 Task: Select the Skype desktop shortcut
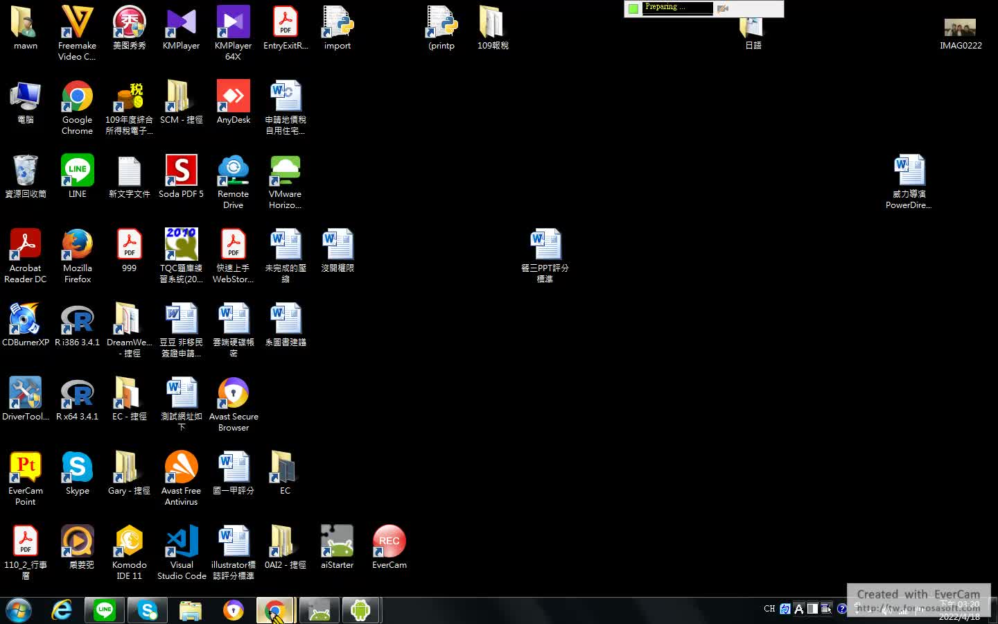click(77, 467)
